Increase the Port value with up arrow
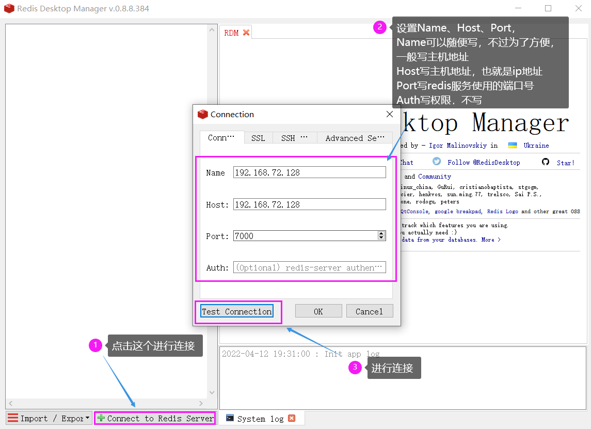Screen dimensions: 591x429 [381, 234]
